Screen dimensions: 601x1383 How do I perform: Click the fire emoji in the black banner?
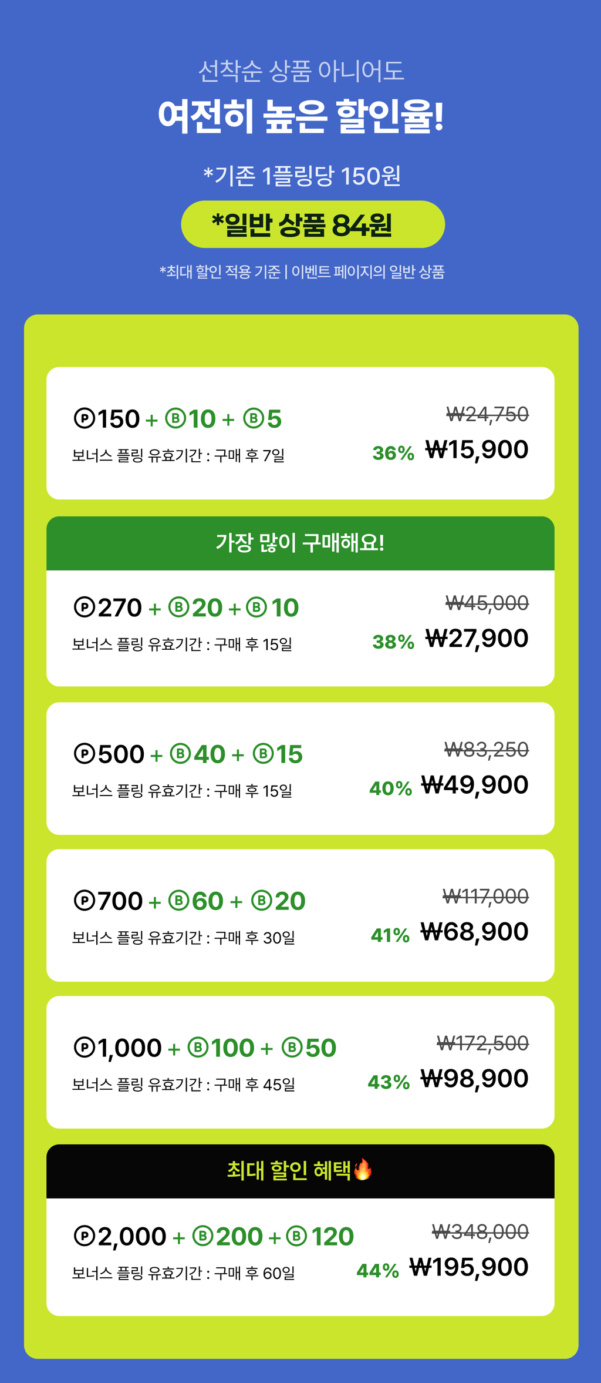[363, 1169]
